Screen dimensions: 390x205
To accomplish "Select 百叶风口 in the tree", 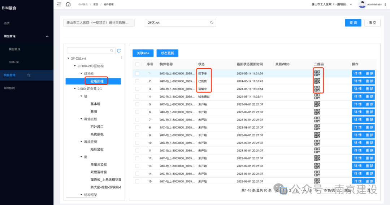I will coord(97,127).
